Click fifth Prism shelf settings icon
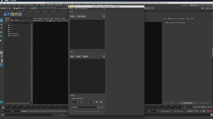The height and width of the screenshot is (119, 213). (x=20, y=14)
